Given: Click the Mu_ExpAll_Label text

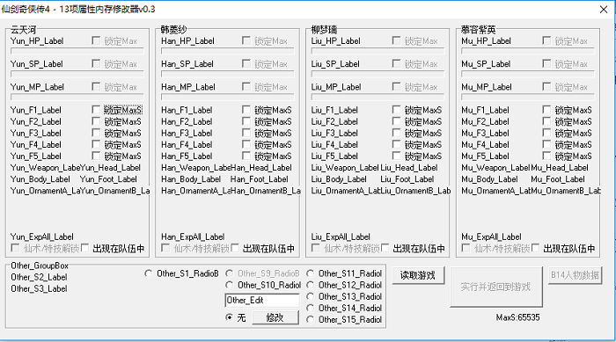Looking at the screenshot, I should click(x=491, y=236).
